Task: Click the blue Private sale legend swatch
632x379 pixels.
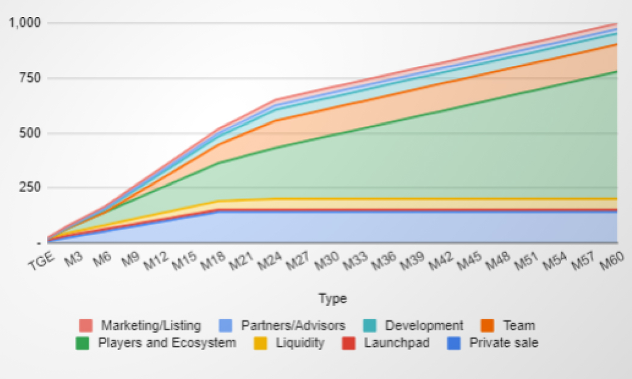Action: [x=454, y=343]
